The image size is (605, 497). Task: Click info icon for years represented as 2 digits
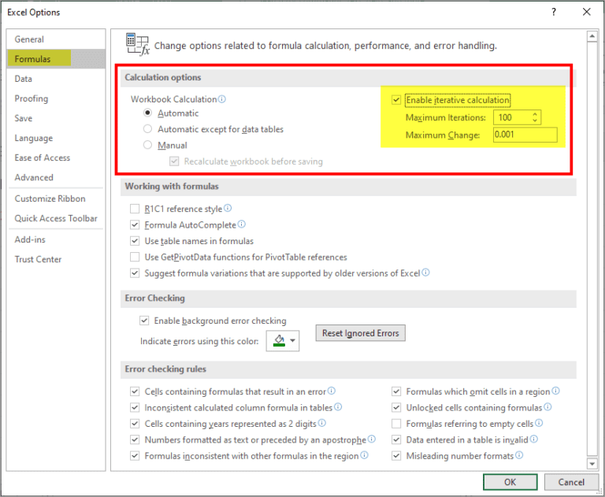coord(321,423)
